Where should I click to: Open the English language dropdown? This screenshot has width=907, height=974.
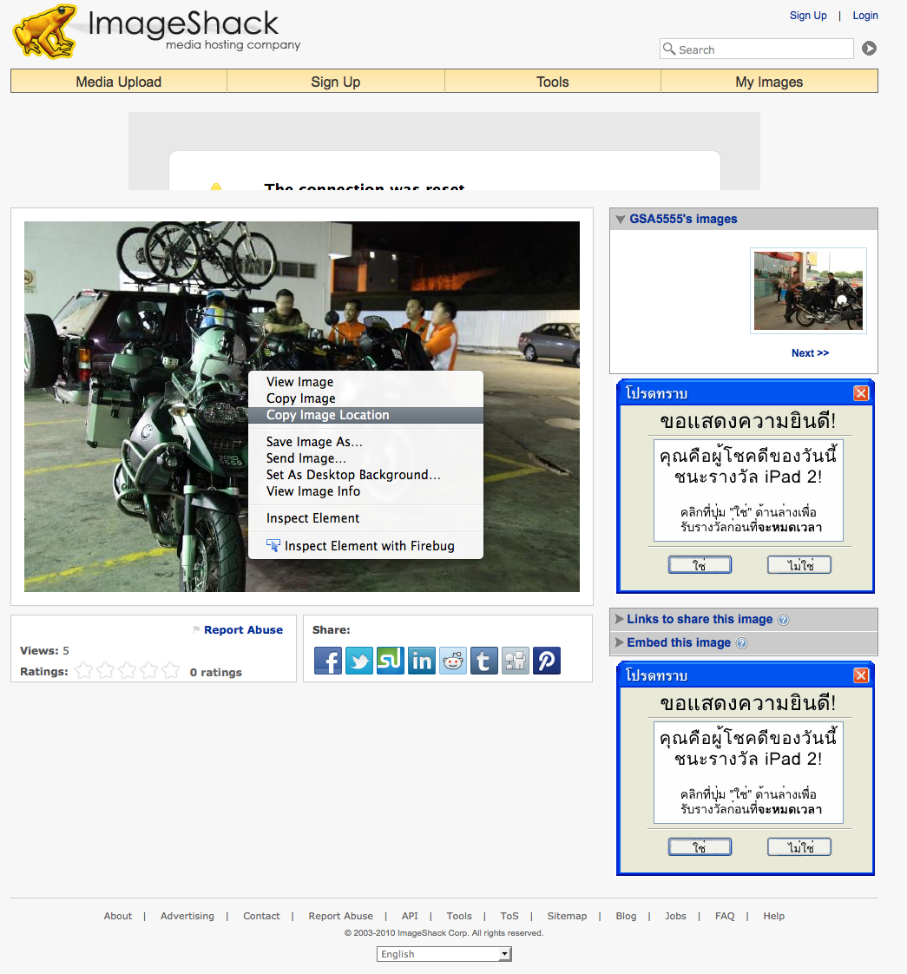(444, 954)
